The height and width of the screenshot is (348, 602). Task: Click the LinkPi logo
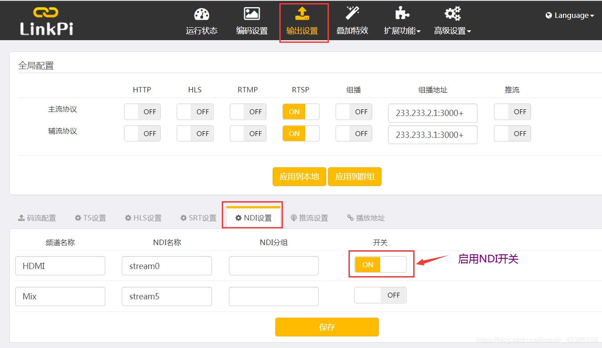click(46, 21)
